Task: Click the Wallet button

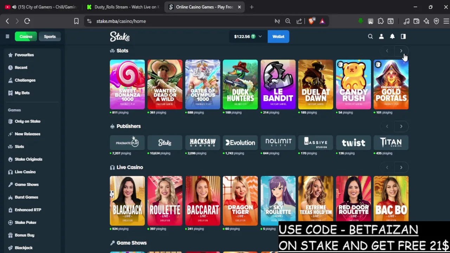Action: [x=278, y=37]
